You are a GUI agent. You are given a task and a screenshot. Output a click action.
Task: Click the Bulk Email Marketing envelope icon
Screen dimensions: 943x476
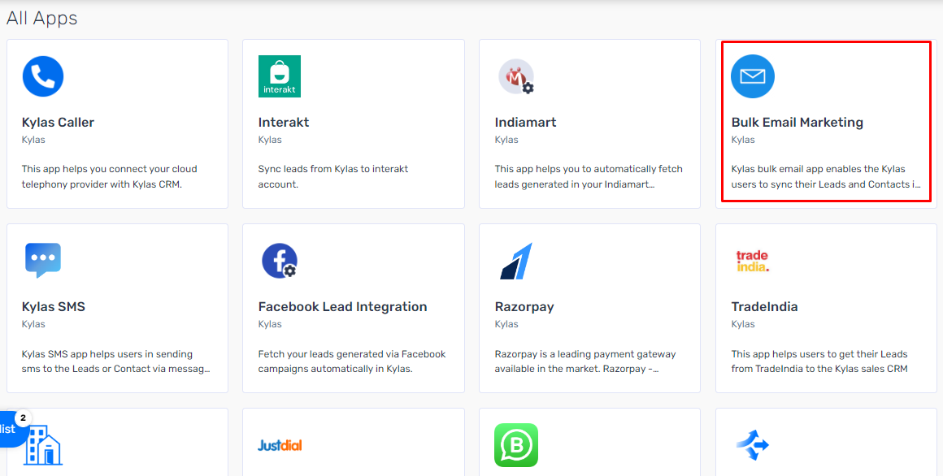point(752,76)
